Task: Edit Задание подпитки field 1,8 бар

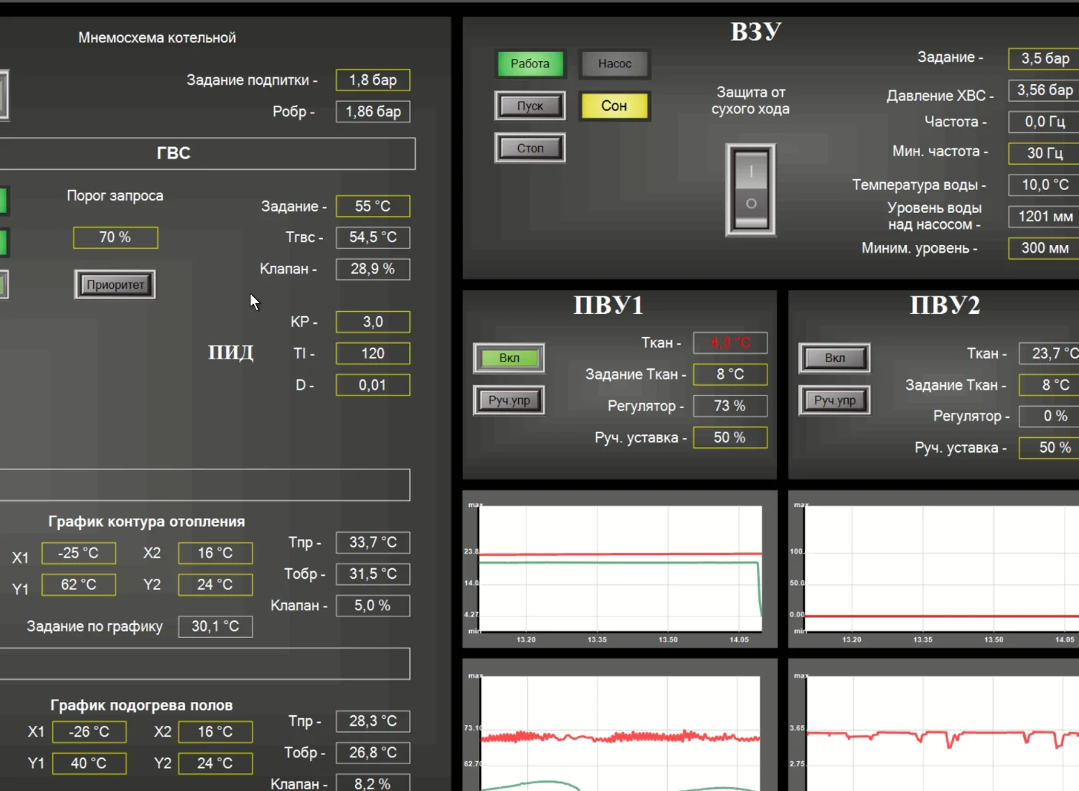Action: [x=373, y=80]
